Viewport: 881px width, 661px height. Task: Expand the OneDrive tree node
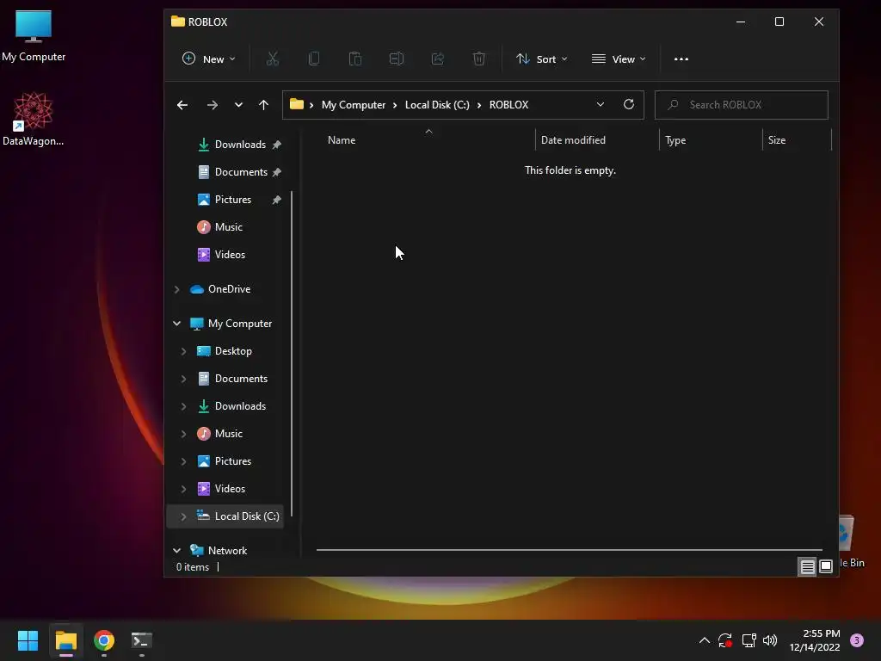pos(177,289)
